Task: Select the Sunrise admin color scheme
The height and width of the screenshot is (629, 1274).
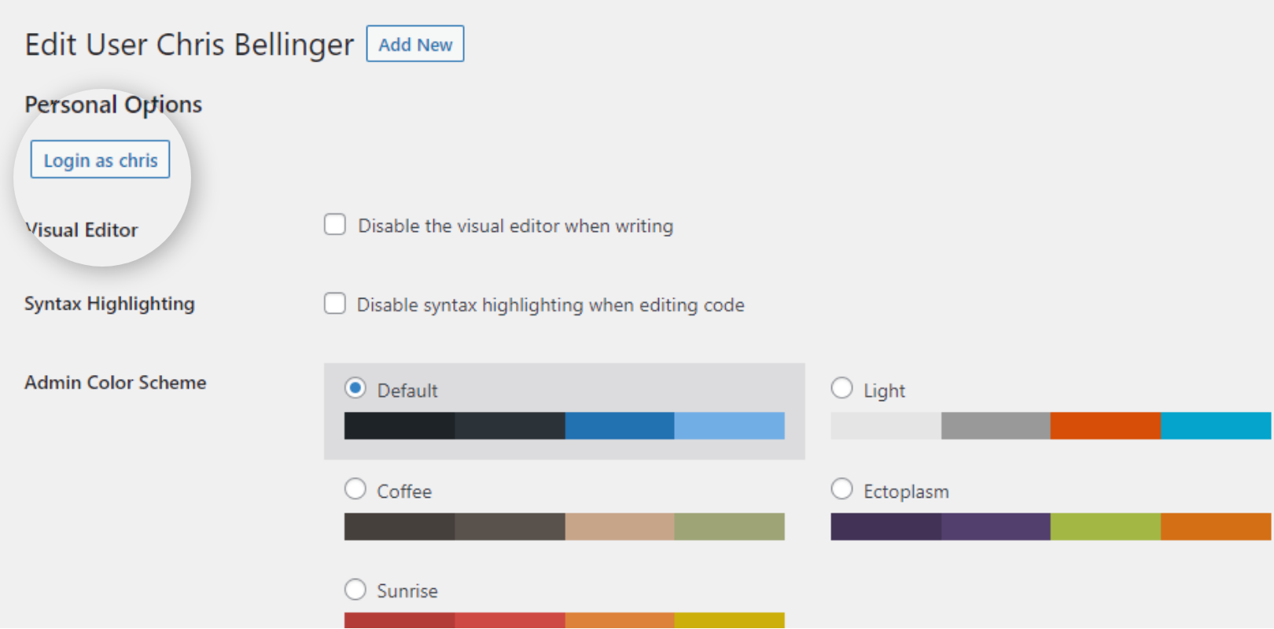Action: [355, 589]
